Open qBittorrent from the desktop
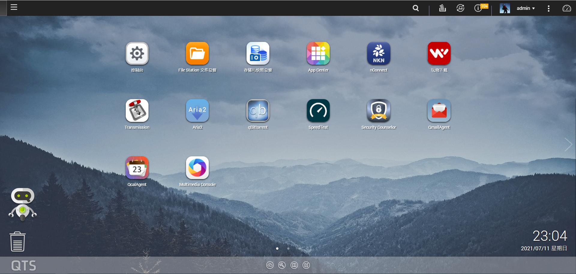576x274 pixels. pyautogui.click(x=258, y=111)
